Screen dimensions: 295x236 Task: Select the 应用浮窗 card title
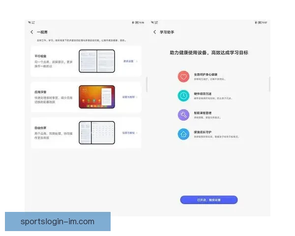click(x=40, y=92)
